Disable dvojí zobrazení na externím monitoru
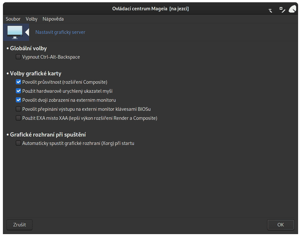The image size is (301, 237). pos(18,100)
